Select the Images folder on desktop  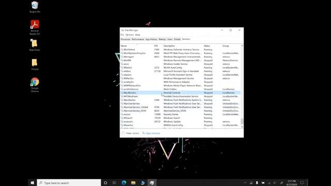[x=35, y=64]
